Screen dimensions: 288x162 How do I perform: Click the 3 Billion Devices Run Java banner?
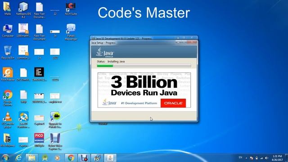(144, 90)
